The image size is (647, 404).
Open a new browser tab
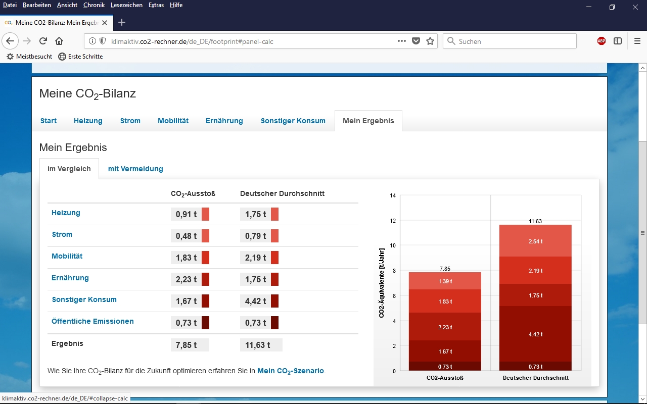tap(121, 22)
